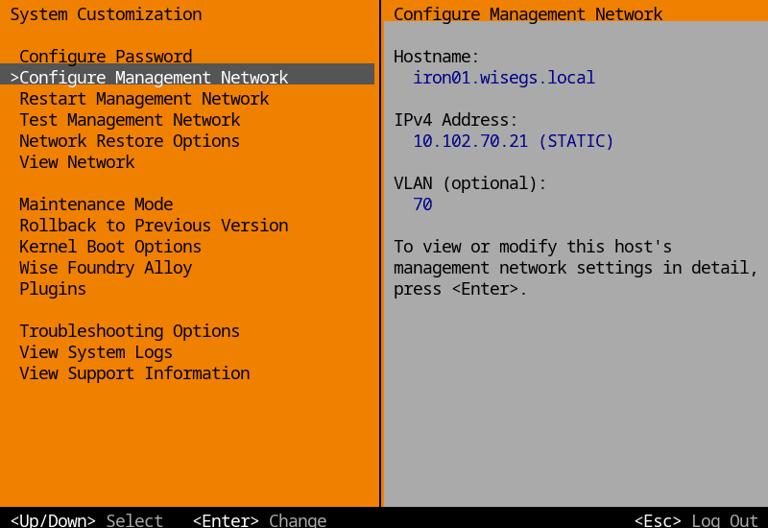Select highlighted Configure Management Network entry
The width and height of the screenshot is (768, 528).
[x=187, y=74]
